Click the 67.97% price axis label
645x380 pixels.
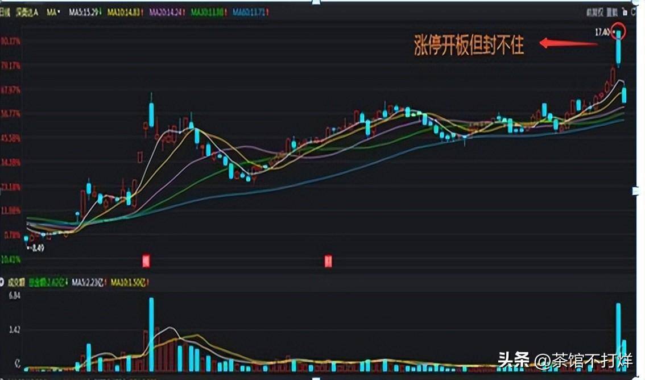(10, 90)
